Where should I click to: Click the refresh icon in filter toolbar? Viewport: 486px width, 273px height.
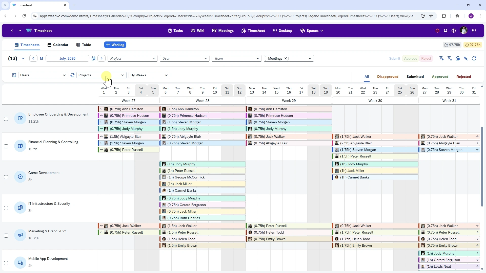click(474, 58)
